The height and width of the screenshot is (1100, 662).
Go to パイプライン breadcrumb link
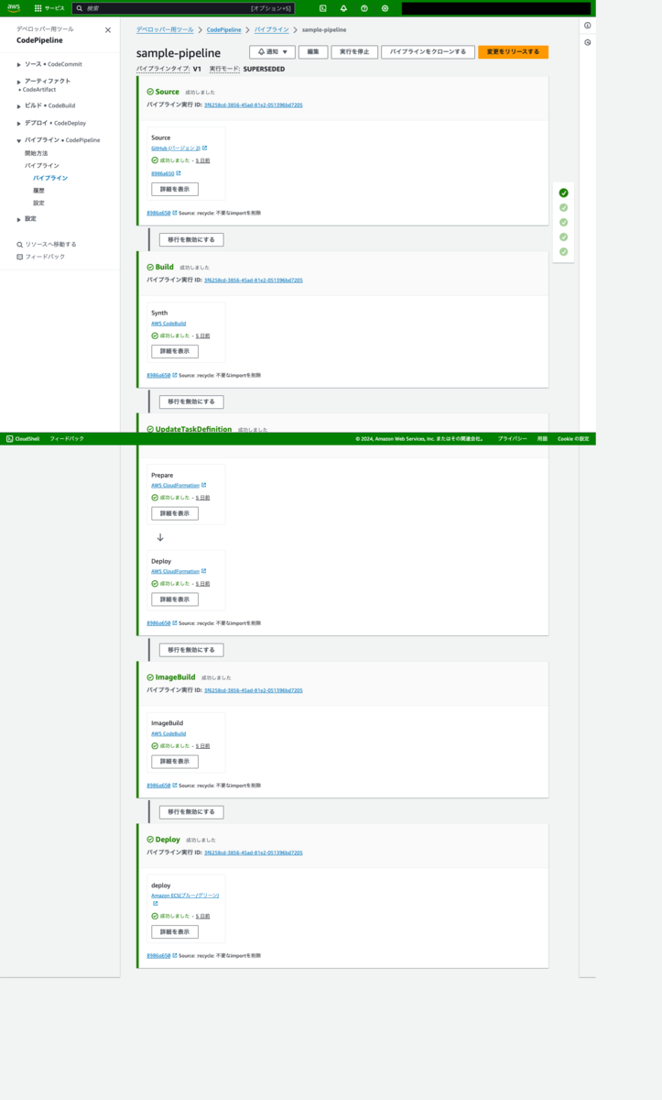[x=272, y=30]
